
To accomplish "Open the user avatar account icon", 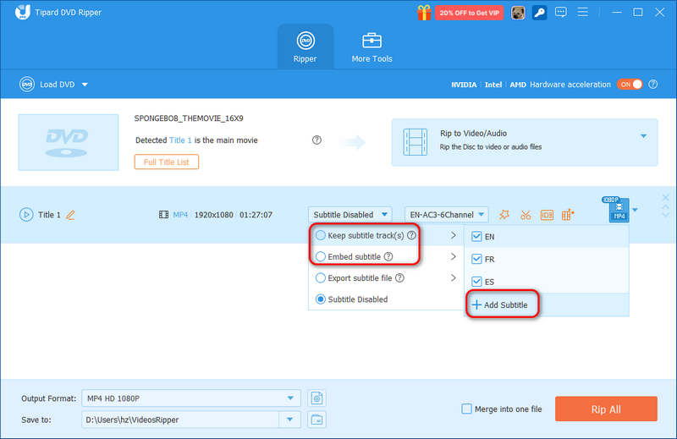I will point(518,13).
